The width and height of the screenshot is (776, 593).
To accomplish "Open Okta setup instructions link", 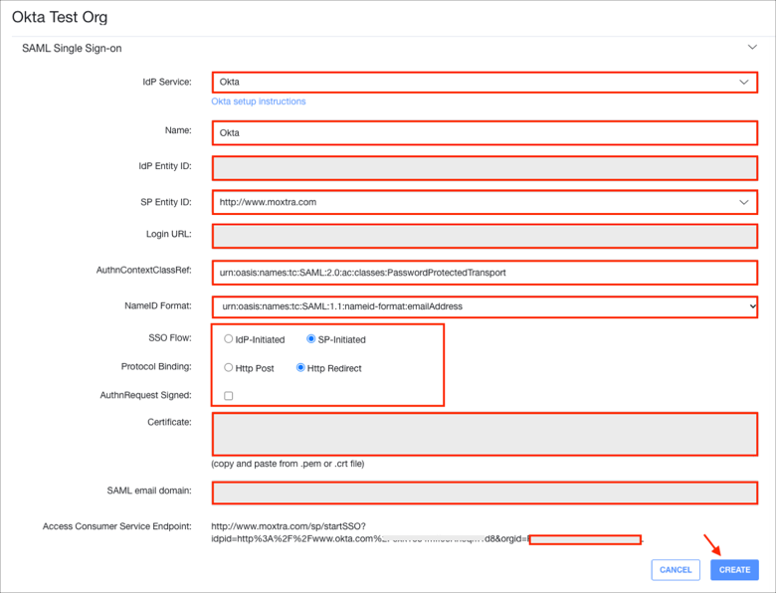I will [x=259, y=101].
